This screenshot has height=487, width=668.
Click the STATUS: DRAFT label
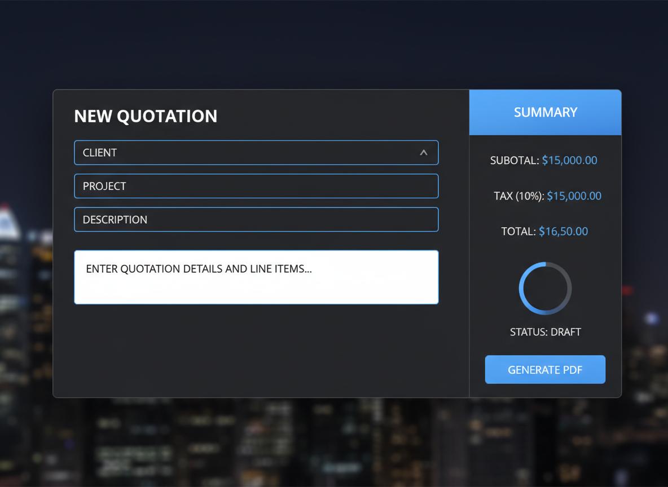pos(545,332)
